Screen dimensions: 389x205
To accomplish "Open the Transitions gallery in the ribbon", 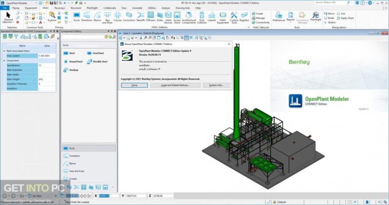I will pos(87,17).
